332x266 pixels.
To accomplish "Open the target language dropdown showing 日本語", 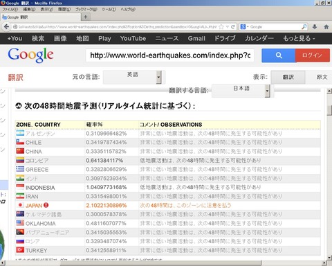I will click(x=241, y=91).
